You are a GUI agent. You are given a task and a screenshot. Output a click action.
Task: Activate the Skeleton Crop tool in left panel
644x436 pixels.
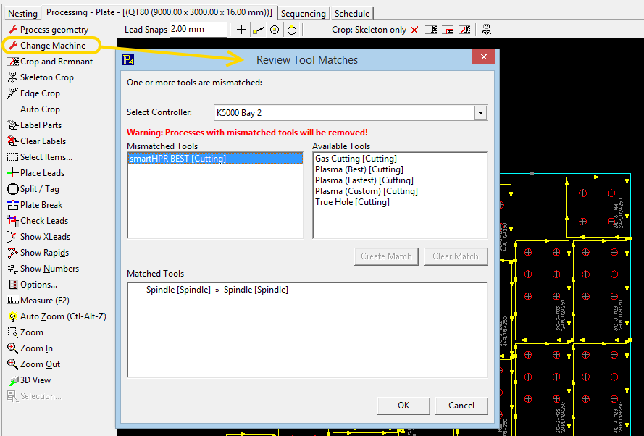(41, 77)
